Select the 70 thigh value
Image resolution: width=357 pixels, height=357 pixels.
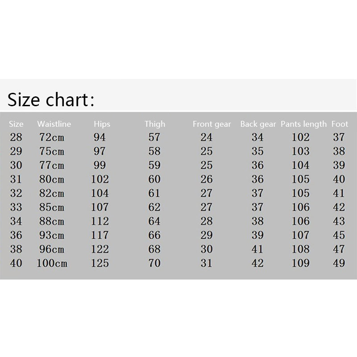point(154,263)
